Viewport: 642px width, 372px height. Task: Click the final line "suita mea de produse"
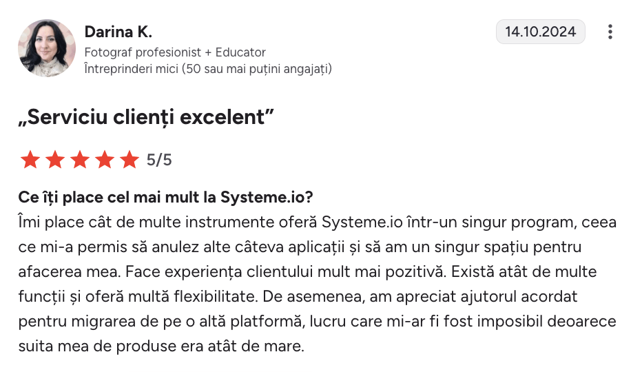click(x=161, y=346)
